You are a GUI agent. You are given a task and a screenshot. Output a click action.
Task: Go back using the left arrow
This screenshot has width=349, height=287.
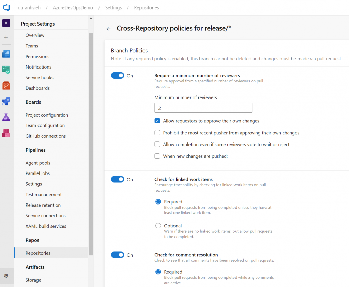click(108, 29)
